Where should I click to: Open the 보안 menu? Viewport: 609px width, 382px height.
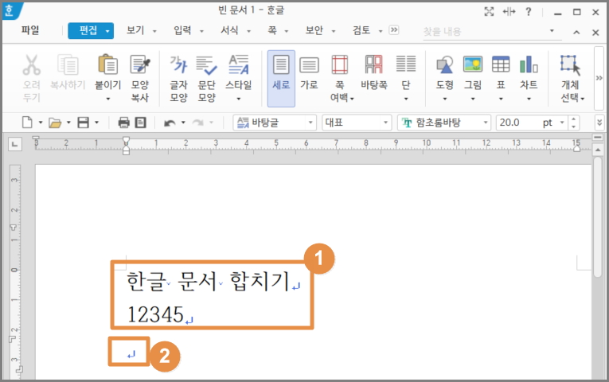coord(314,30)
